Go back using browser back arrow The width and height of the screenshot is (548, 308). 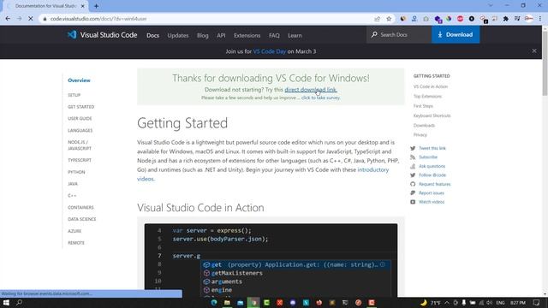tap(8, 19)
